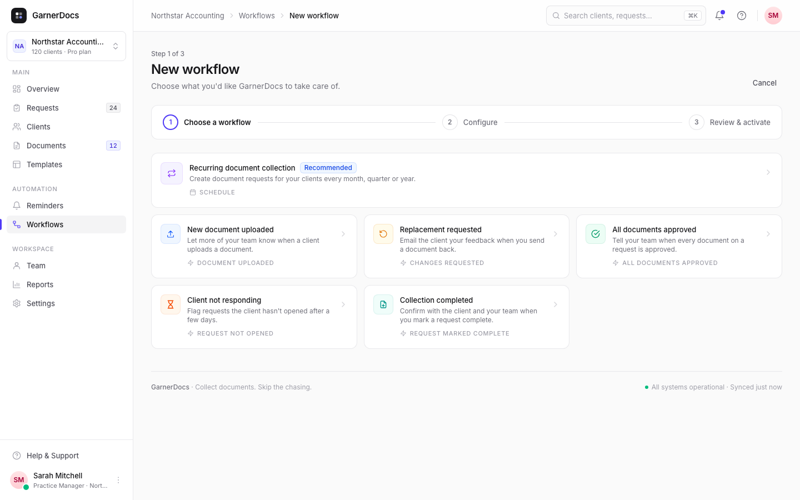Click the New document uploaded upload icon
Image resolution: width=800 pixels, height=500 pixels.
coord(171,234)
